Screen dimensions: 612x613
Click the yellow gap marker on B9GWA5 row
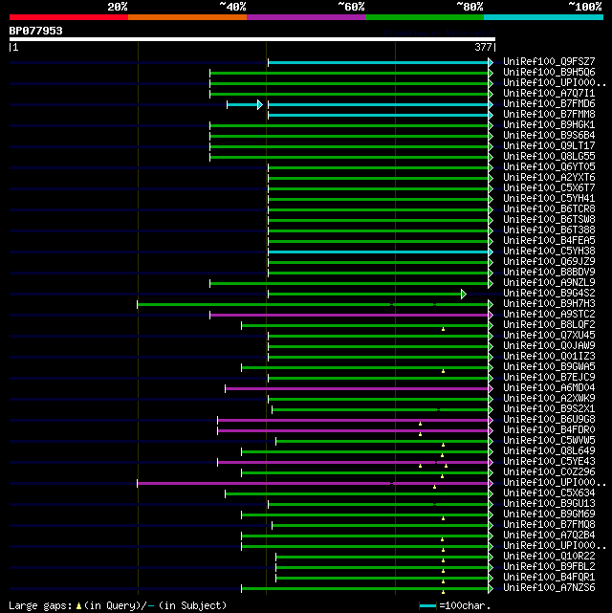[443, 371]
